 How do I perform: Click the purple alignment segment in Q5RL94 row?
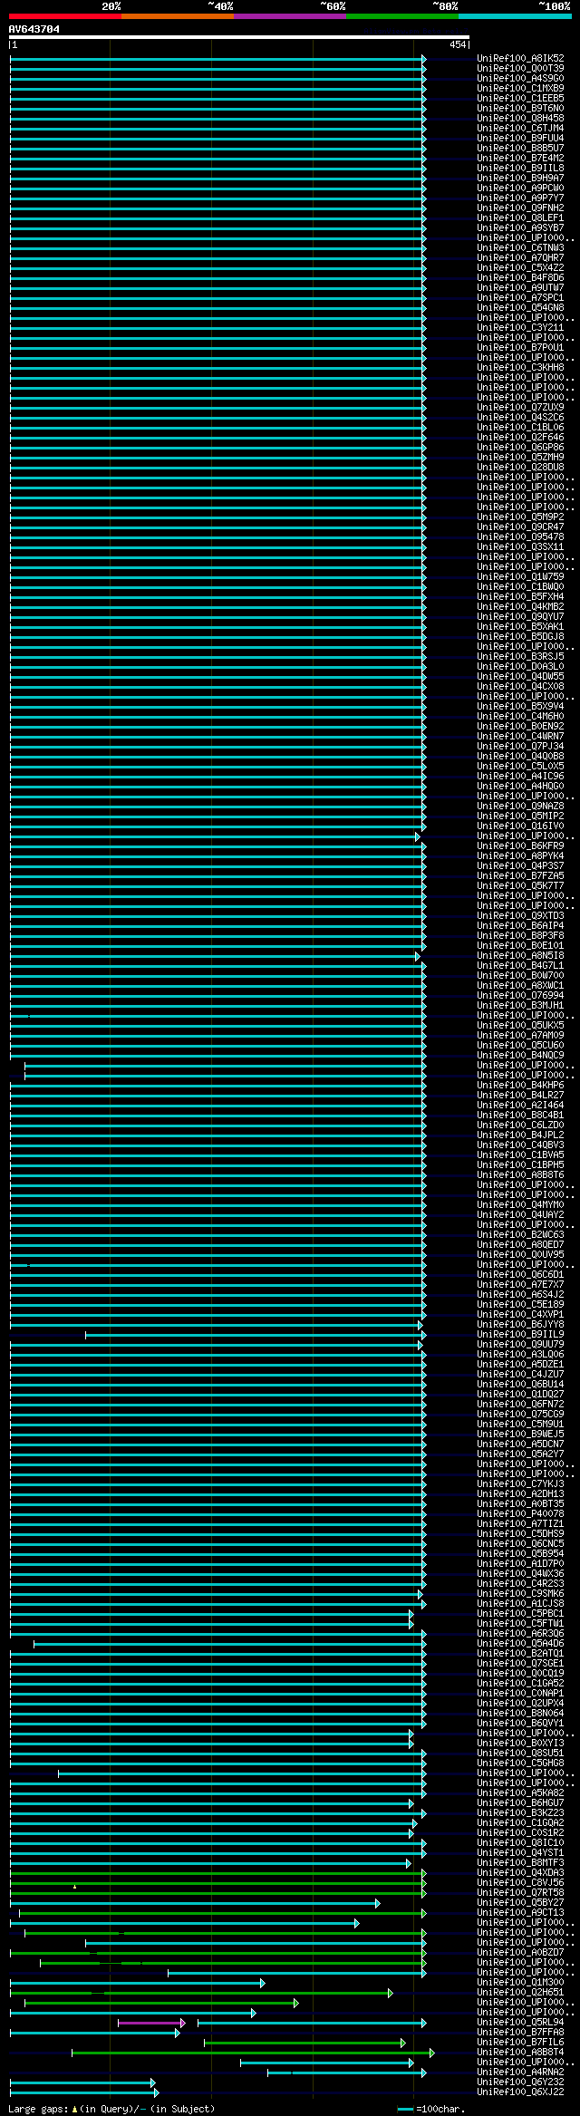(150, 2023)
